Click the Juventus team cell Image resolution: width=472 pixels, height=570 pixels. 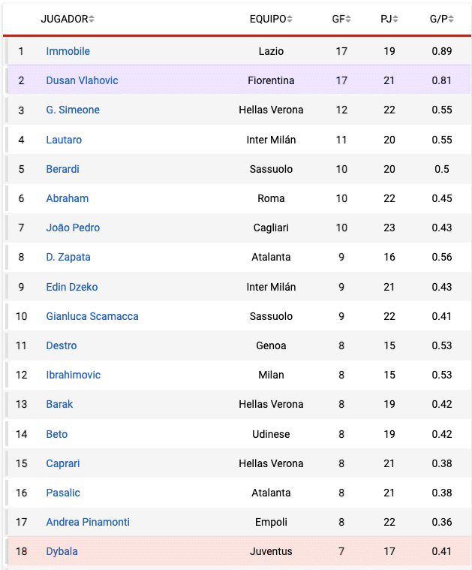(x=271, y=551)
